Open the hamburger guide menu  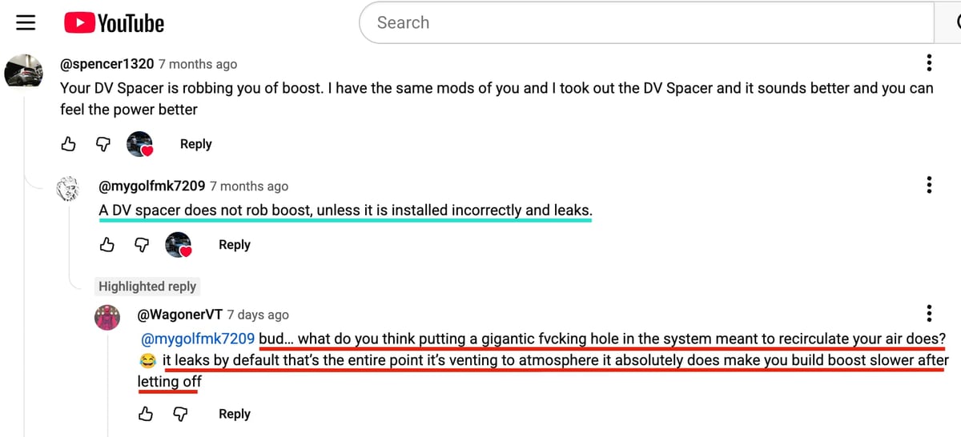click(x=26, y=22)
